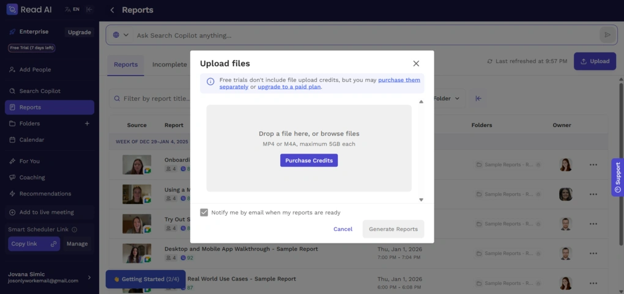Collapse the filter panel arrow icon
624x294 pixels.
click(x=479, y=98)
